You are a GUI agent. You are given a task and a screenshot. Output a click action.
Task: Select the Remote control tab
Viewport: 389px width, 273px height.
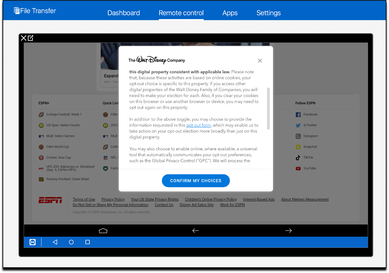181,13
